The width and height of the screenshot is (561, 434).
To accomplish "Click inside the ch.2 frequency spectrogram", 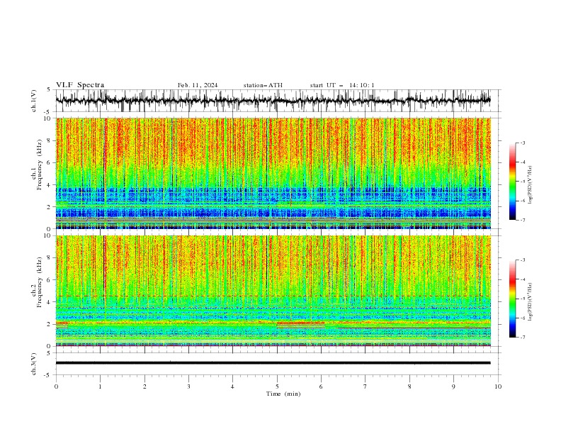I will click(x=273, y=291).
